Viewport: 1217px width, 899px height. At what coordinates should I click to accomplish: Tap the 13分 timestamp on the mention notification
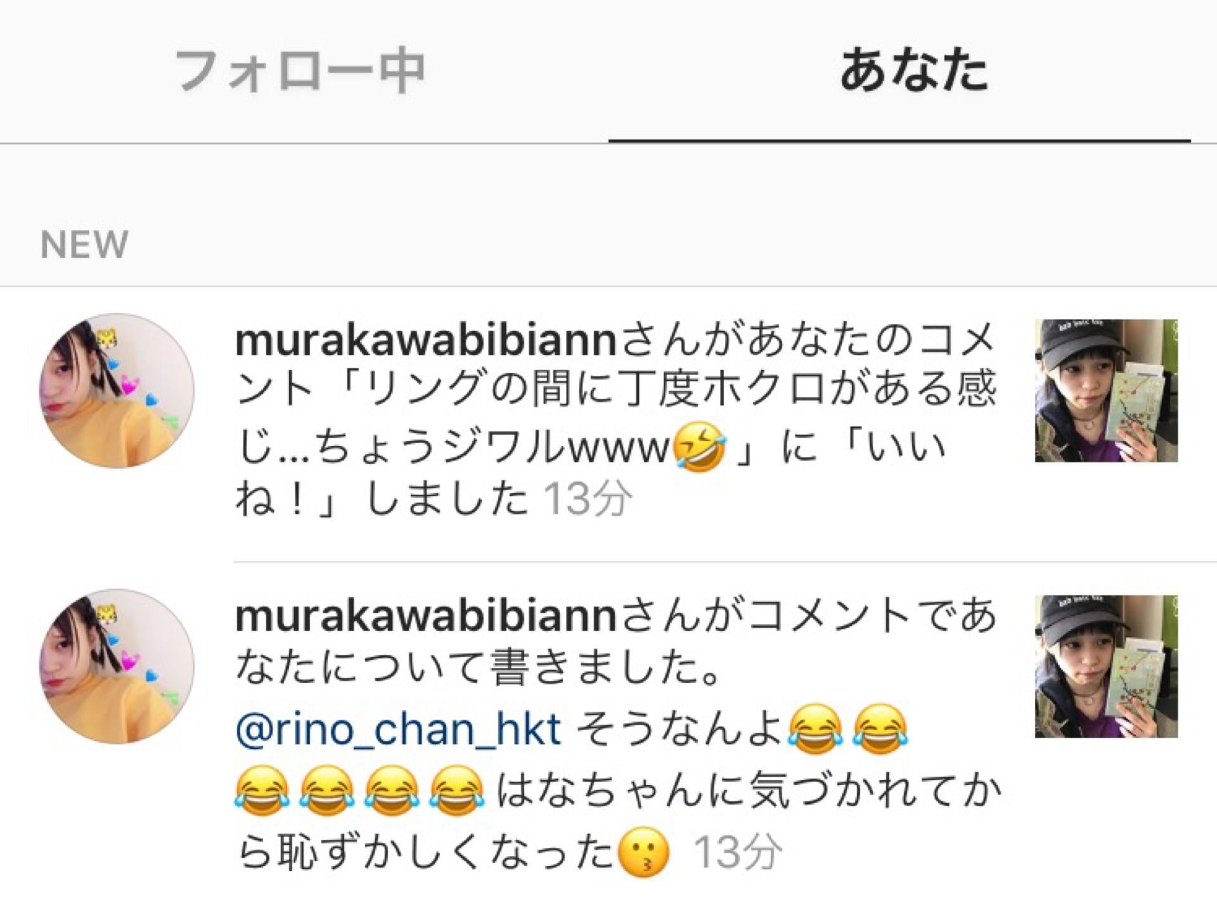[737, 852]
